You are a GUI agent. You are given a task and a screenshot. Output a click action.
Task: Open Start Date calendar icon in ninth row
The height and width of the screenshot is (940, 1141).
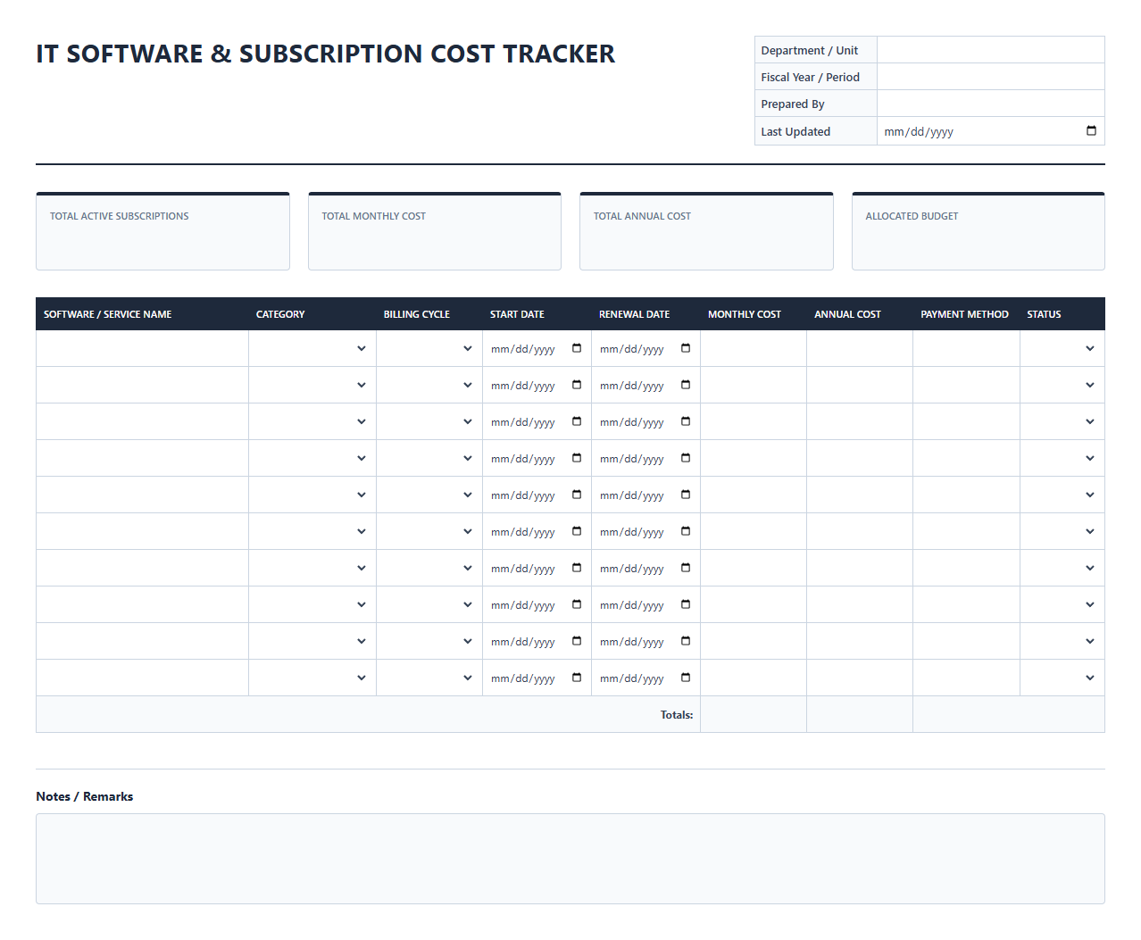[x=577, y=641]
